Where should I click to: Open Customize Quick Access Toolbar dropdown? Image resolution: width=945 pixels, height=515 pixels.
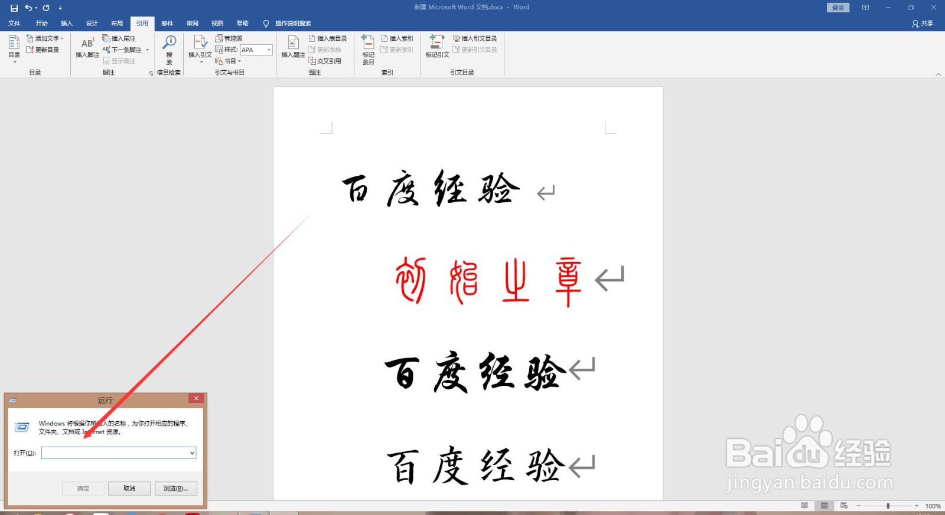click(60, 8)
